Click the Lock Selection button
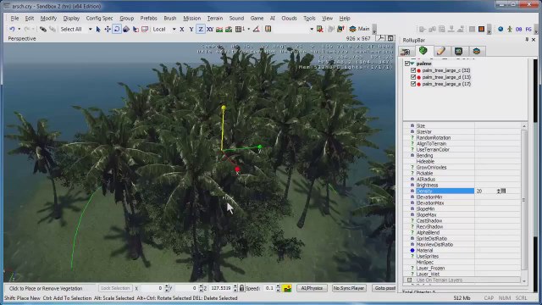The width and height of the screenshot is (542, 305). click(x=115, y=288)
